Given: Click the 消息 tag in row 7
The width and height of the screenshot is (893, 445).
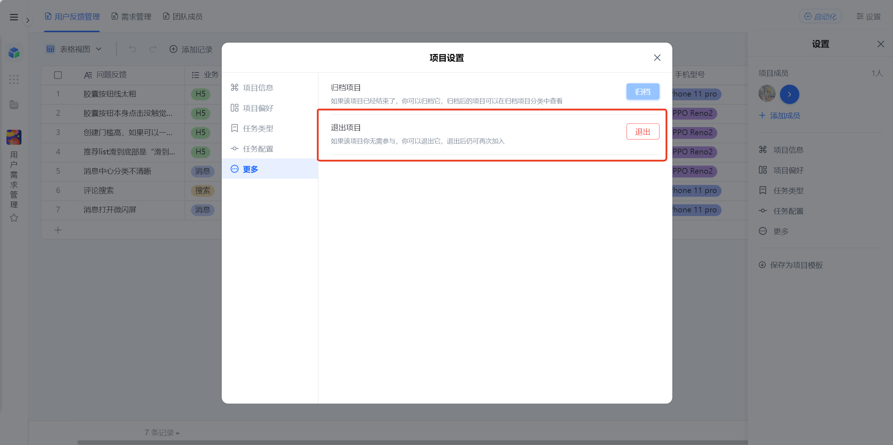Looking at the screenshot, I should tap(203, 210).
